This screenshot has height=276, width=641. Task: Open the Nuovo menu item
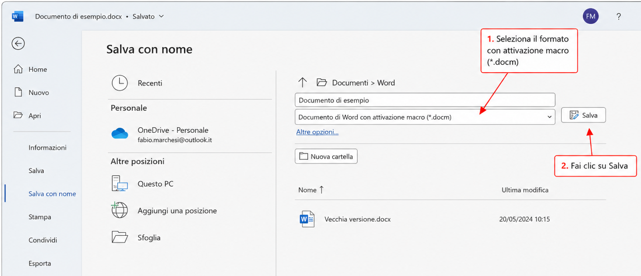click(38, 92)
